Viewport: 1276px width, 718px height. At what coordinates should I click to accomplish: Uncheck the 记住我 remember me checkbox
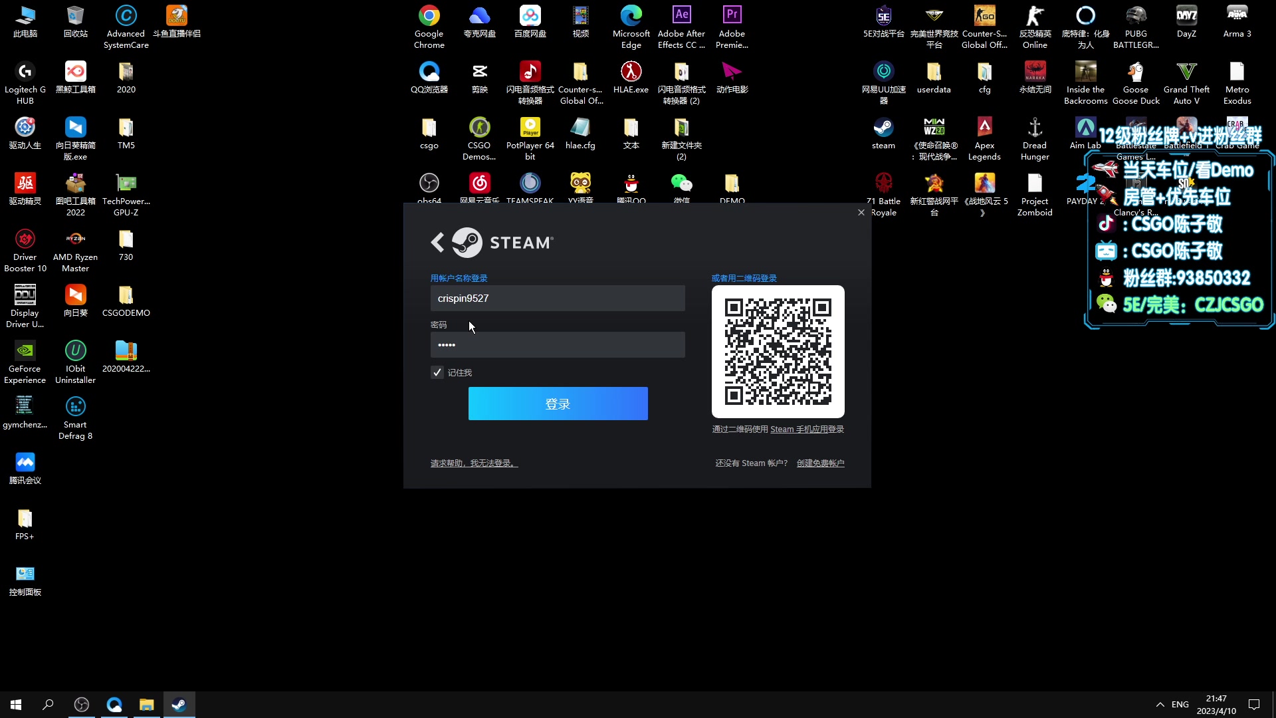tap(437, 372)
